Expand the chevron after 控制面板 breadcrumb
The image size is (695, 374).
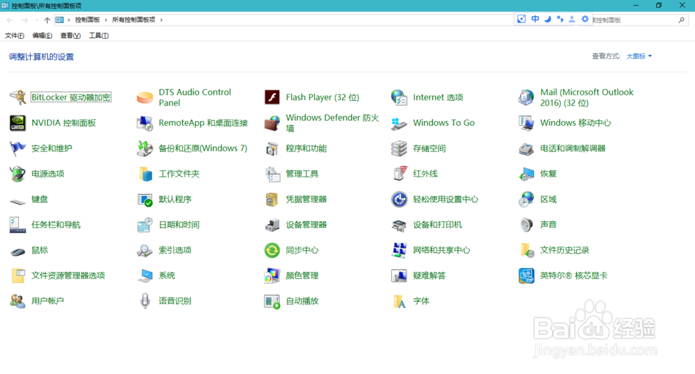pyautogui.click(x=106, y=20)
